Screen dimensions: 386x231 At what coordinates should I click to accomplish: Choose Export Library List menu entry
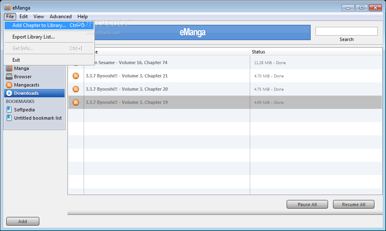tap(49, 37)
